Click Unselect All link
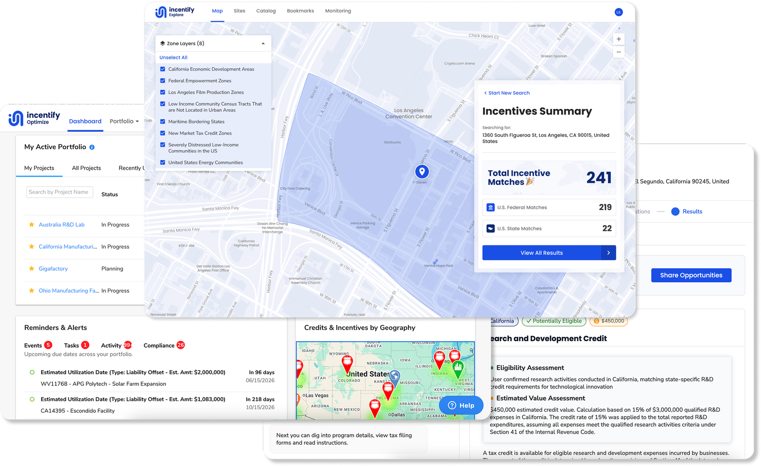Screen dimensions: 761x466 click(174, 57)
